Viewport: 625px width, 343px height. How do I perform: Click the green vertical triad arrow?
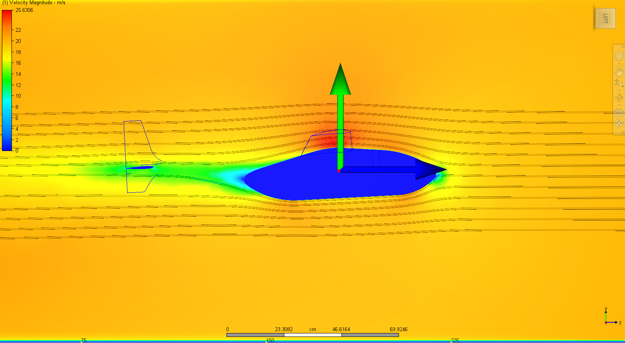[x=340, y=115]
